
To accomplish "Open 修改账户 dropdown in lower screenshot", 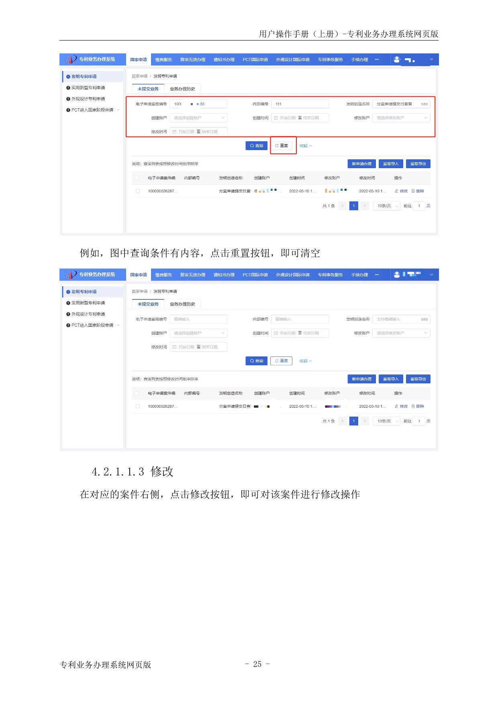I will [401, 333].
